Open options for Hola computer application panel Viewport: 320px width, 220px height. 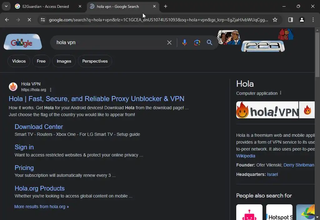coord(281,93)
